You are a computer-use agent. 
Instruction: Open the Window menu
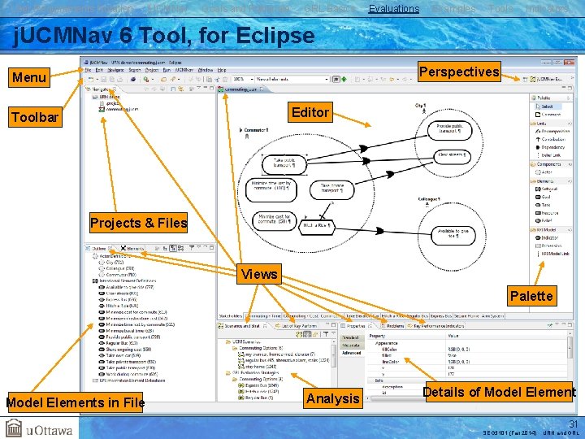point(206,70)
